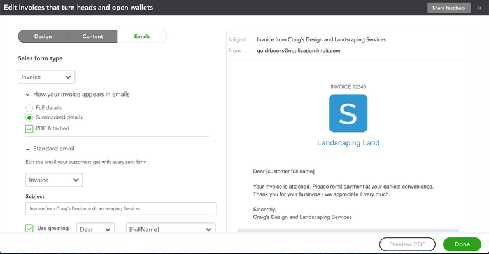
Task: Select the Full details radio option
Action: 29,108
